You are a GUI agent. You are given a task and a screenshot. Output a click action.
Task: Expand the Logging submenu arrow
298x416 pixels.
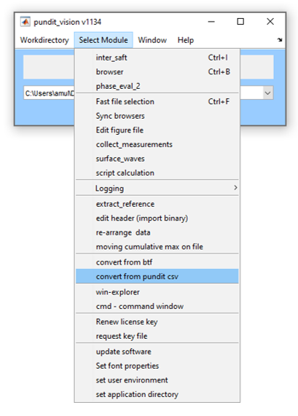[235, 188]
